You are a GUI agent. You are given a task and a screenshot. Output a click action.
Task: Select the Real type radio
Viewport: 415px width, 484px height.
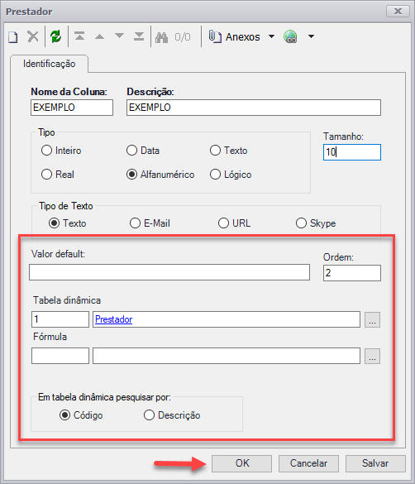(x=46, y=175)
